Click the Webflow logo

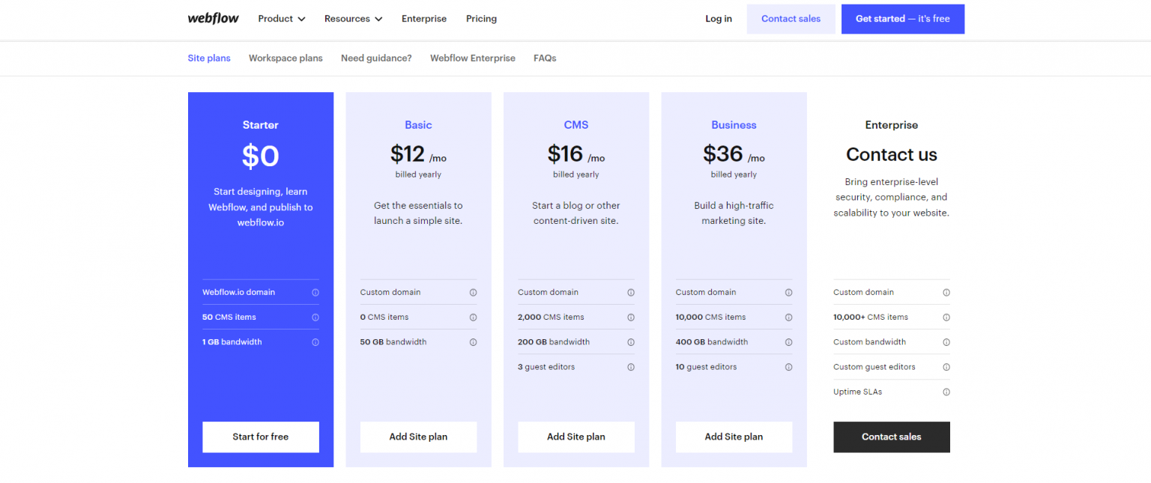coord(214,19)
